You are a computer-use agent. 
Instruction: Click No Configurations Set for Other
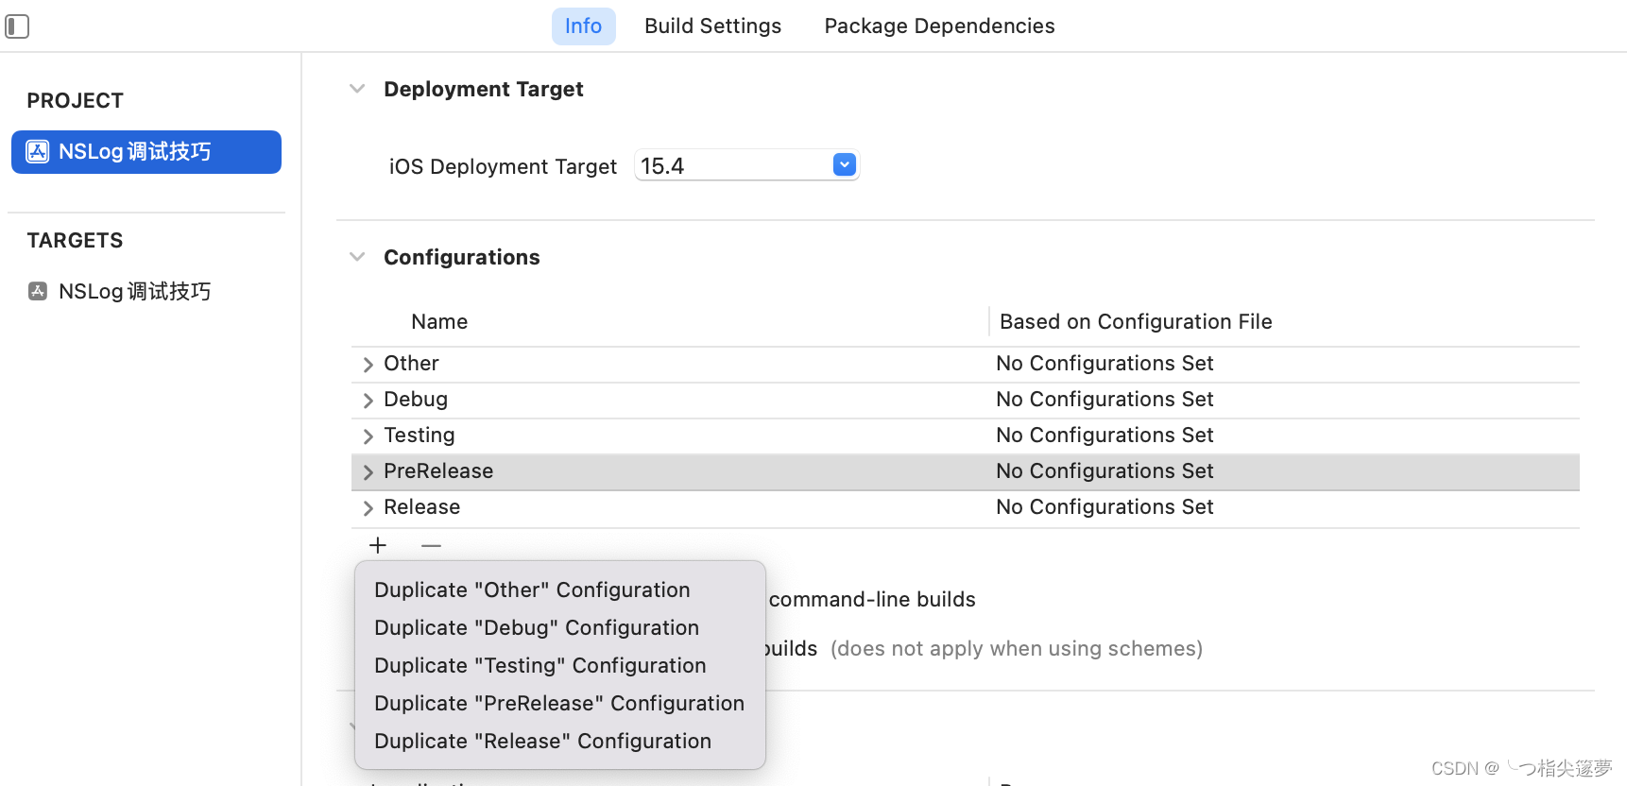coord(1105,364)
